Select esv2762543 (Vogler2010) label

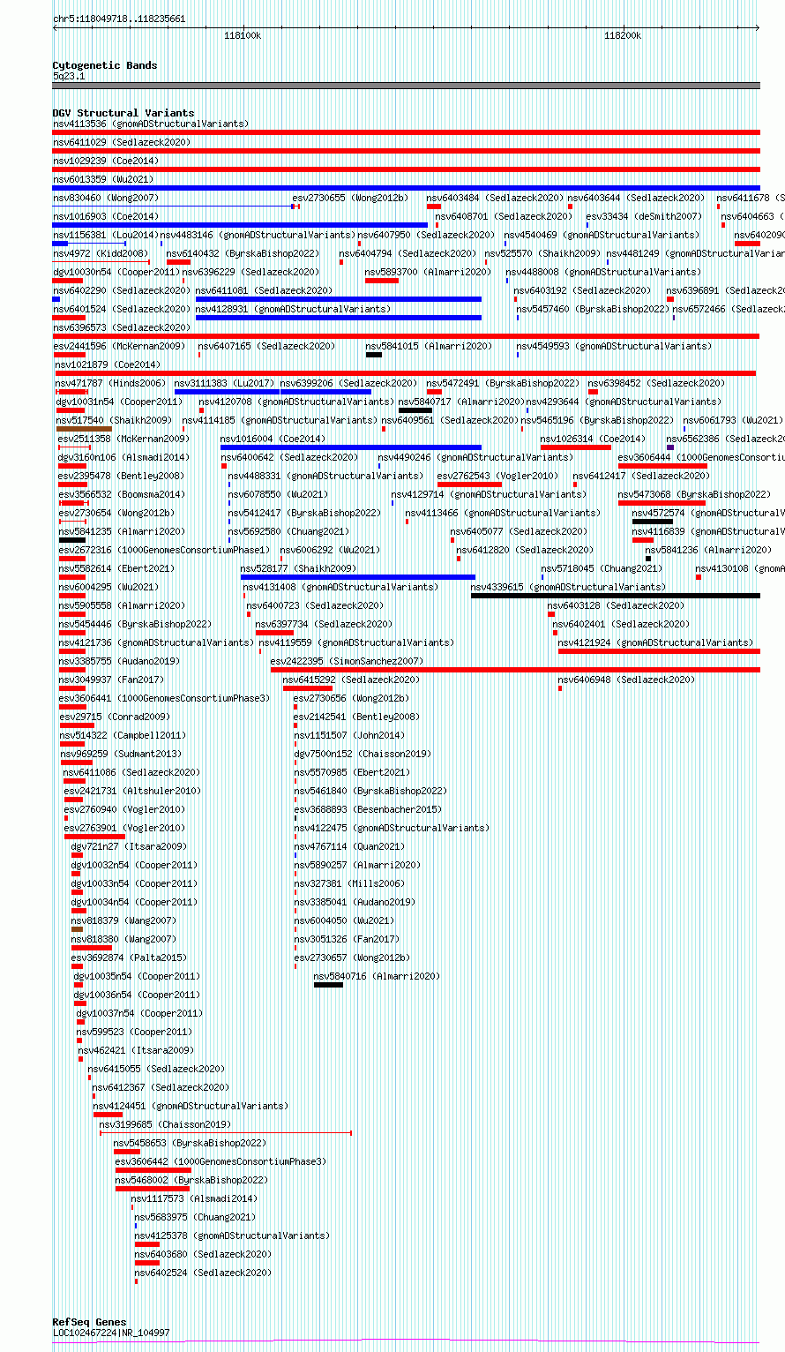point(498,476)
